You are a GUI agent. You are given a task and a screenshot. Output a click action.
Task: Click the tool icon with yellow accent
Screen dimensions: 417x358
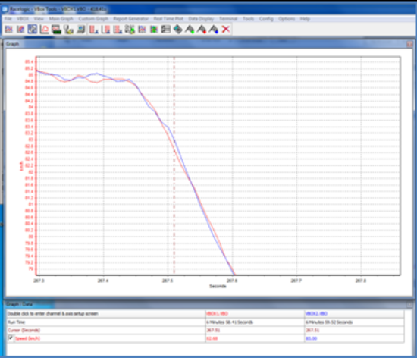coord(68,29)
